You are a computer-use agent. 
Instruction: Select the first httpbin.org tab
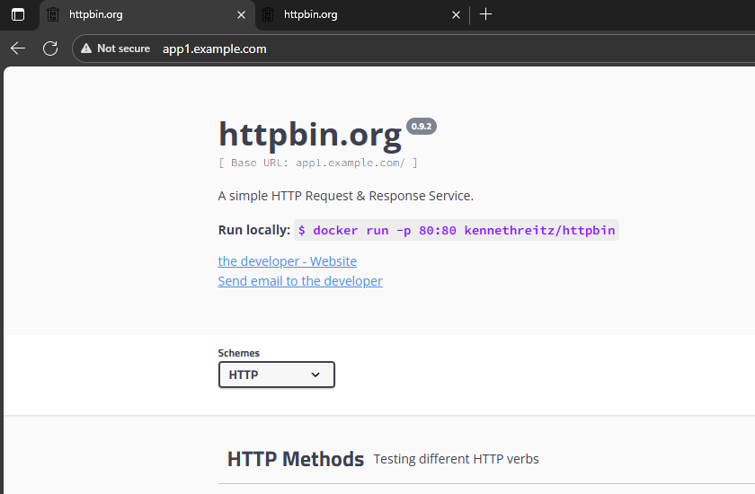(147, 15)
